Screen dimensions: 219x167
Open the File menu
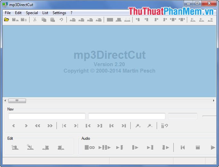tap(8, 13)
